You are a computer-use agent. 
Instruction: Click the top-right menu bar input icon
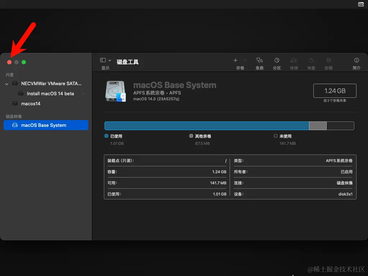point(361,4)
